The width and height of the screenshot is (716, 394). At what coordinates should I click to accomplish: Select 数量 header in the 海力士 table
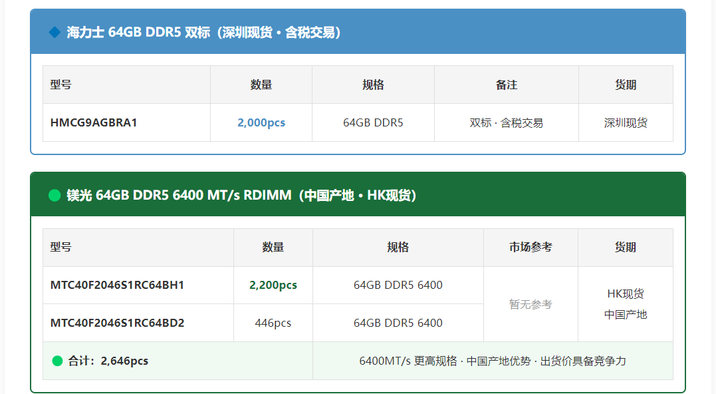pos(261,85)
